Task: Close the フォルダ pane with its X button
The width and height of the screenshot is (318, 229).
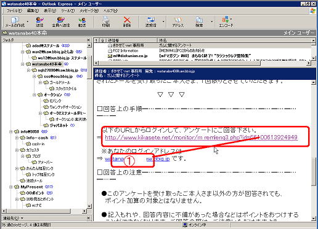Action: tap(88, 40)
